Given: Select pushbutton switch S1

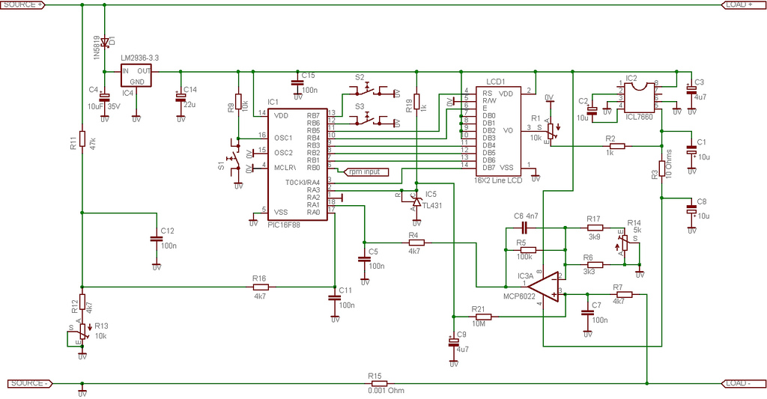Looking at the screenshot, I should point(235,157).
